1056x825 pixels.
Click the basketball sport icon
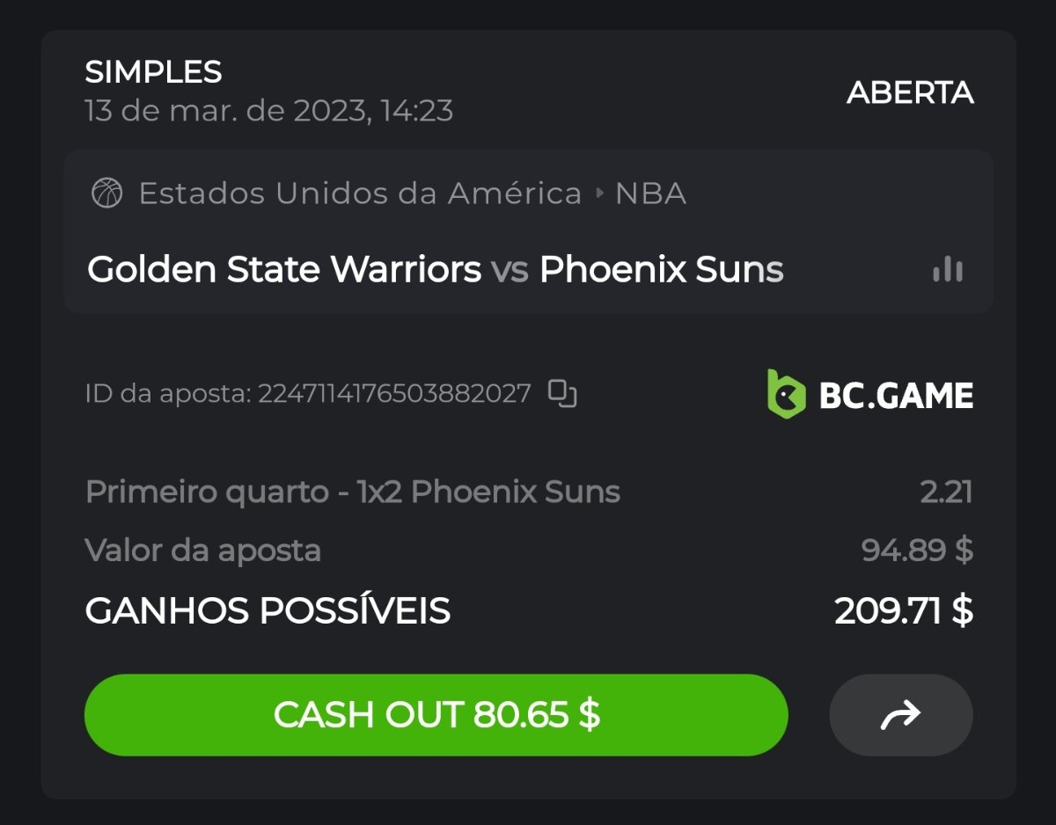click(x=106, y=193)
